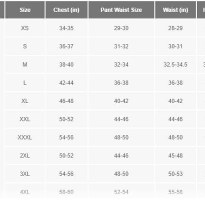
Task: Select the L size row label
Action: [25, 83]
